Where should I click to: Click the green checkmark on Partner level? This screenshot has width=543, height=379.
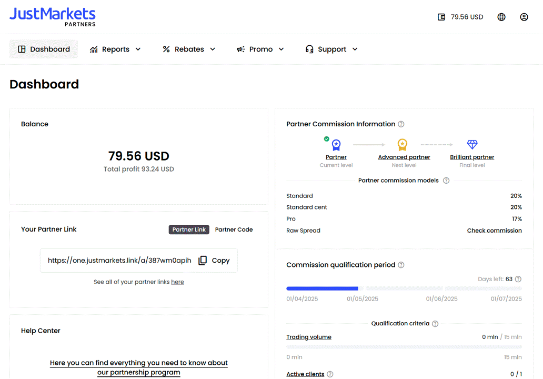tap(327, 139)
